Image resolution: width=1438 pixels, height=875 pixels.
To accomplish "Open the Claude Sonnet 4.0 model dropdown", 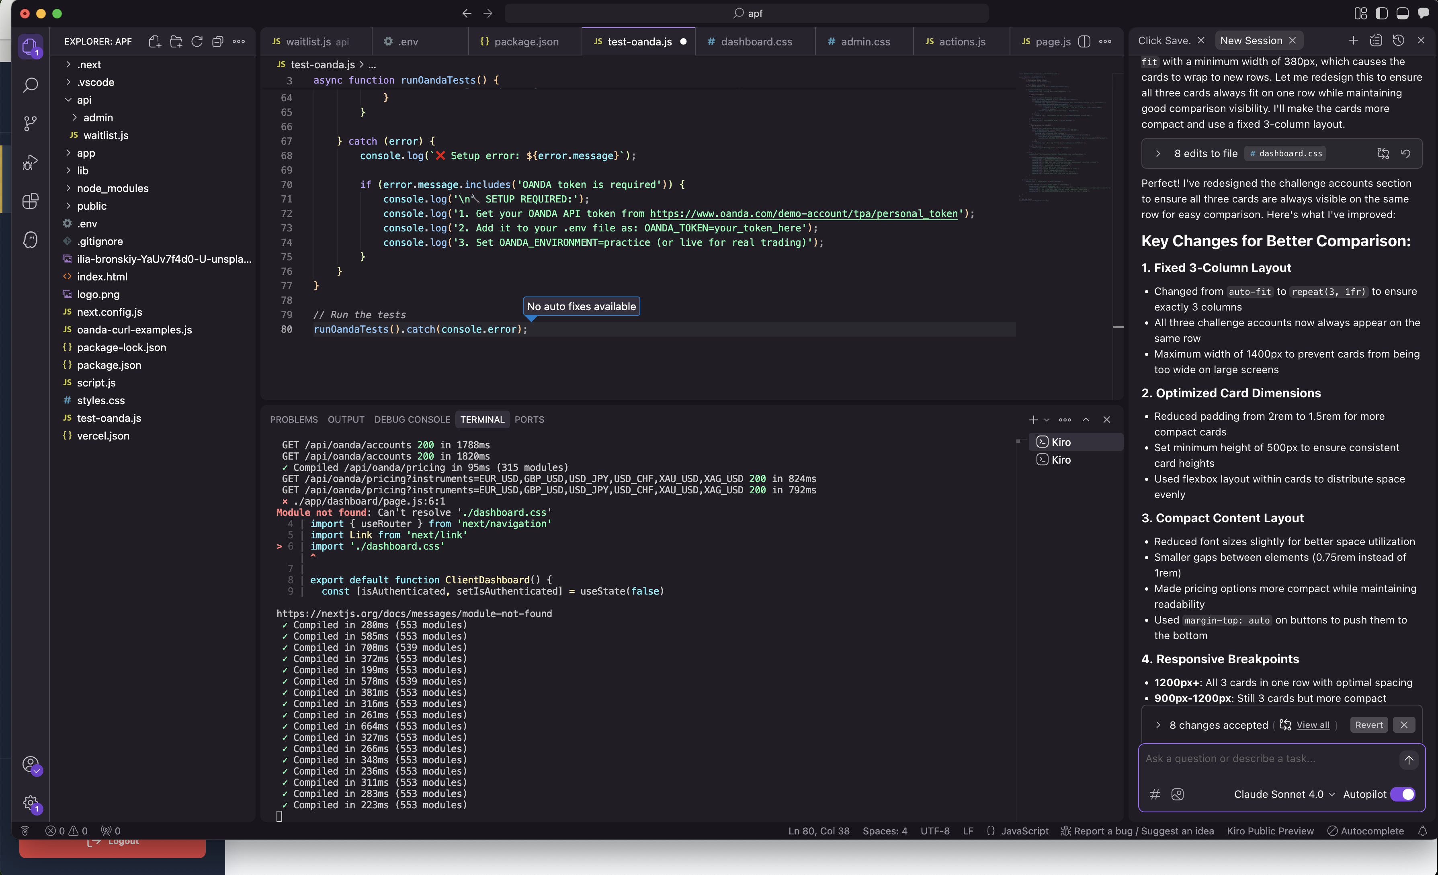I will (x=1284, y=794).
